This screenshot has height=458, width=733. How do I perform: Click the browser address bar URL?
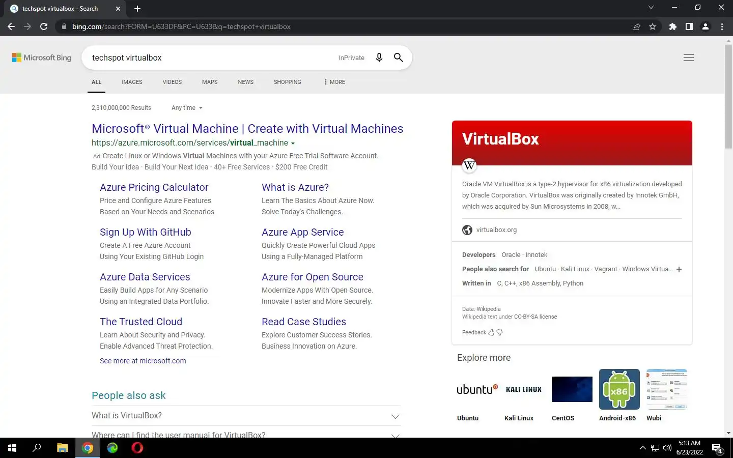181,26
